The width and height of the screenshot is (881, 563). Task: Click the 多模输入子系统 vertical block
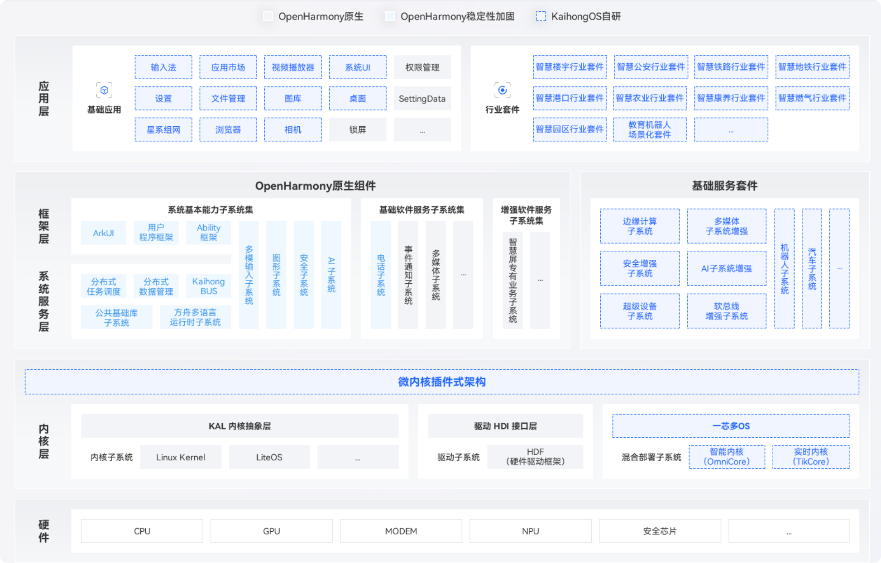[x=249, y=275]
